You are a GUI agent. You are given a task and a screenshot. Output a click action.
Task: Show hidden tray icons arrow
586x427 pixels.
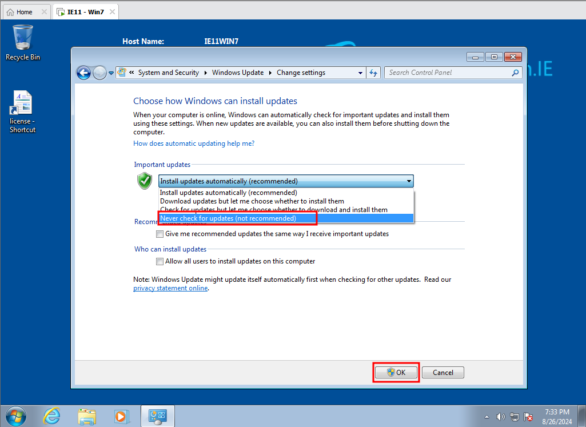click(x=487, y=417)
